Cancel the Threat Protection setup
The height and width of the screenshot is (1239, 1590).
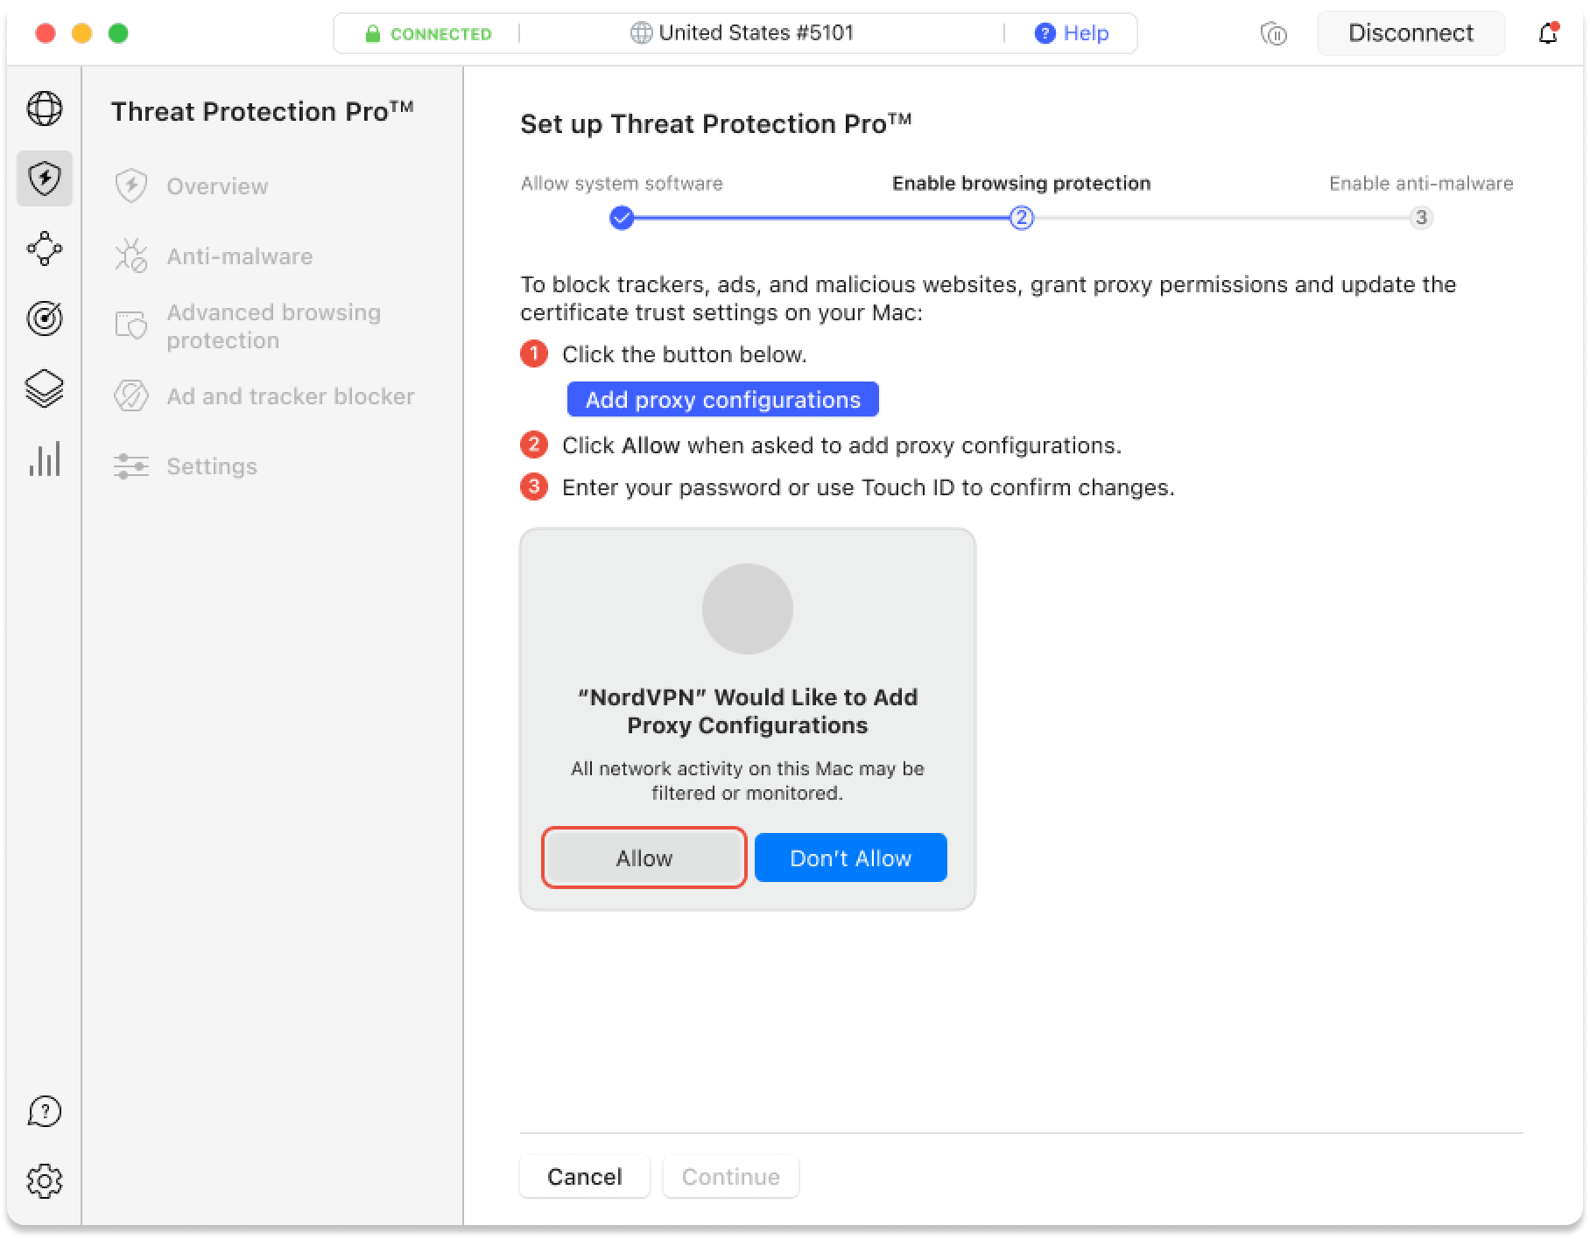[584, 1176]
